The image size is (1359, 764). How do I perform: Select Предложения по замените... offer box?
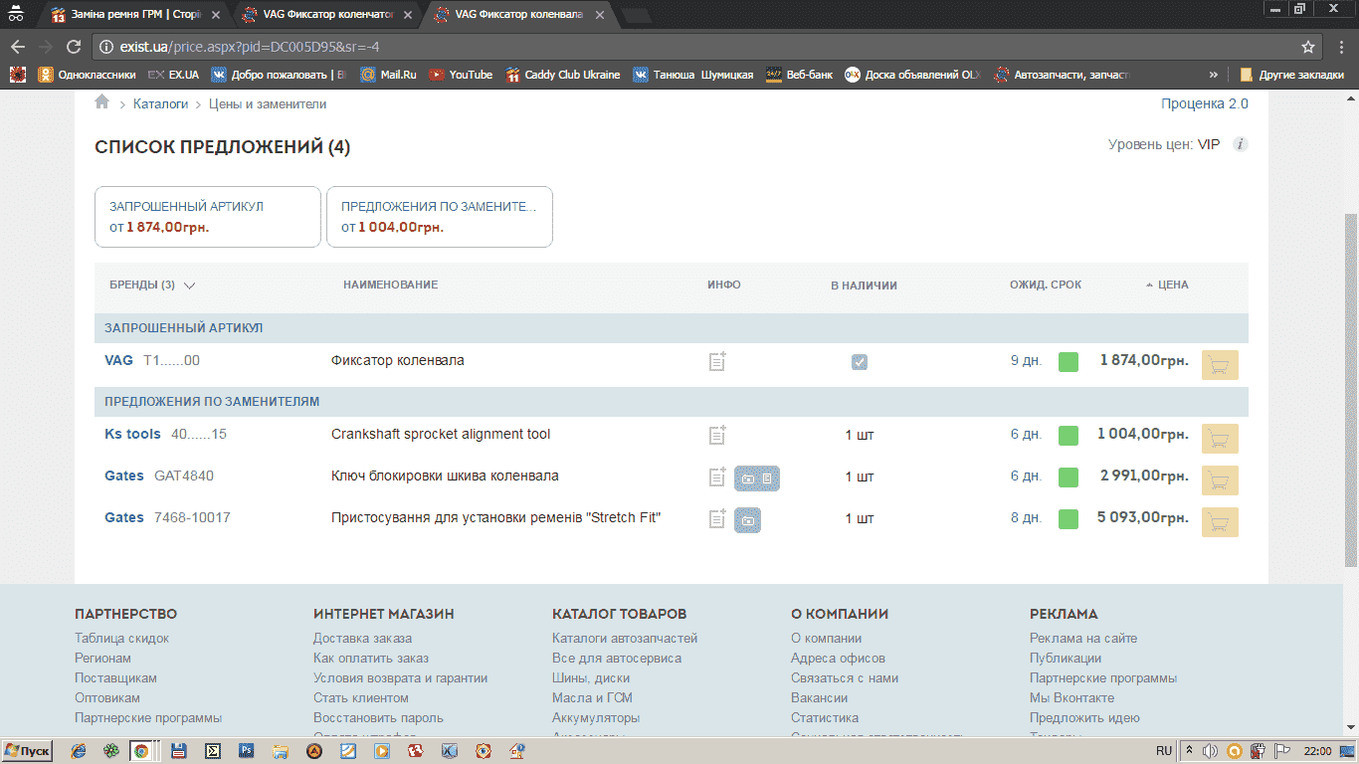pos(440,217)
